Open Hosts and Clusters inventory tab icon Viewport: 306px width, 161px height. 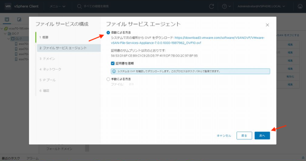pyautogui.click(x=7, y=19)
